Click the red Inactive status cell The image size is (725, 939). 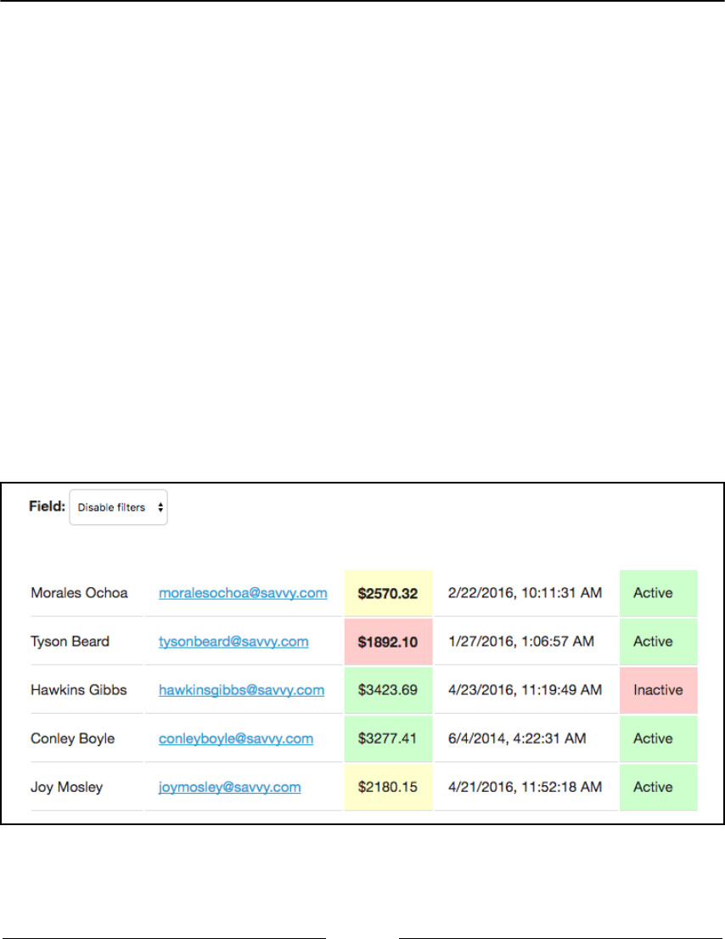pos(659,690)
